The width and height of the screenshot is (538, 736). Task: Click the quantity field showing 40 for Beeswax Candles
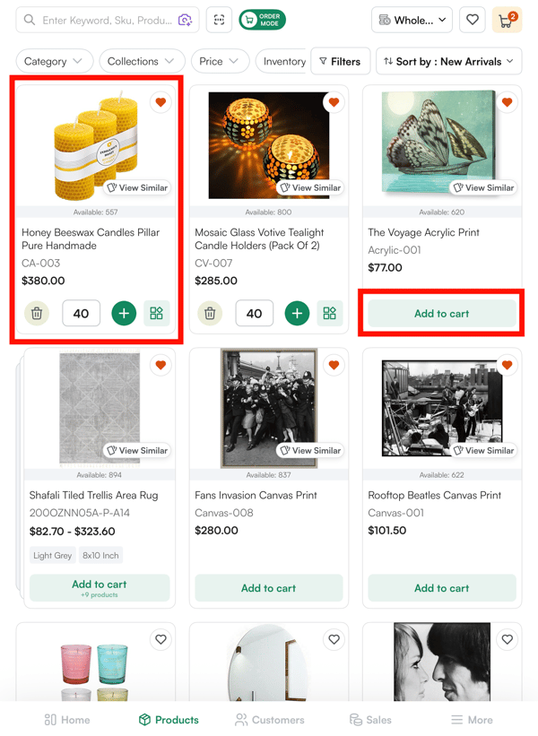82,314
